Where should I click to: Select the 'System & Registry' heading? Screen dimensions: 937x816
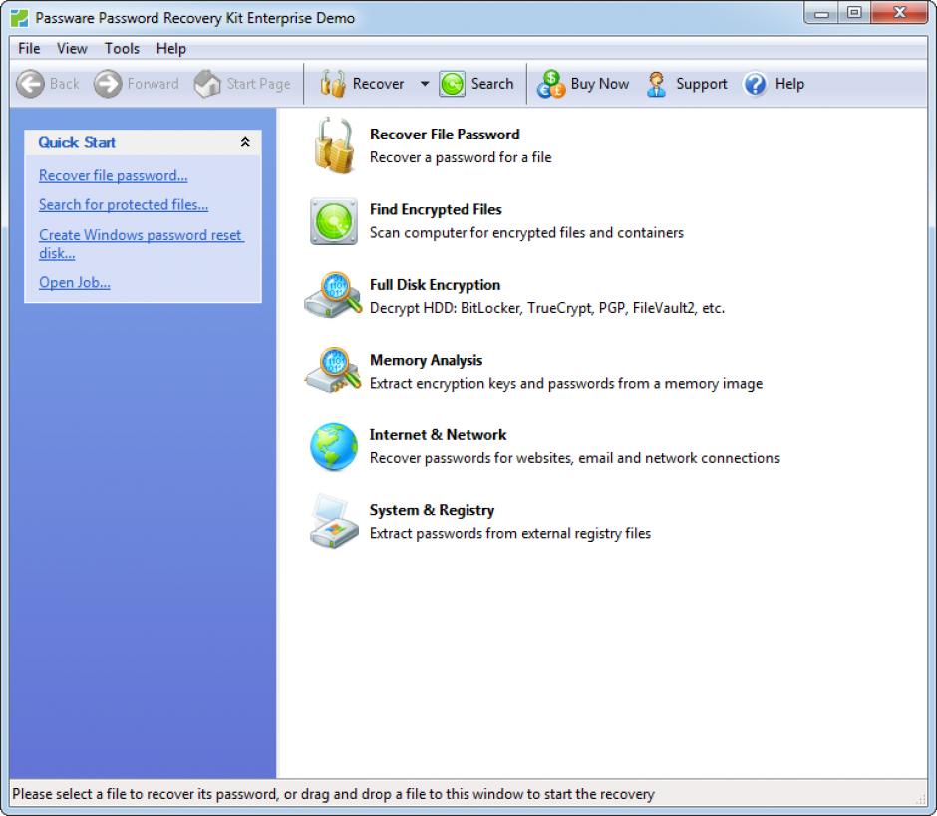point(432,511)
